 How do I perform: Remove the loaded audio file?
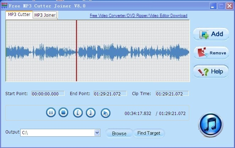(x=211, y=53)
